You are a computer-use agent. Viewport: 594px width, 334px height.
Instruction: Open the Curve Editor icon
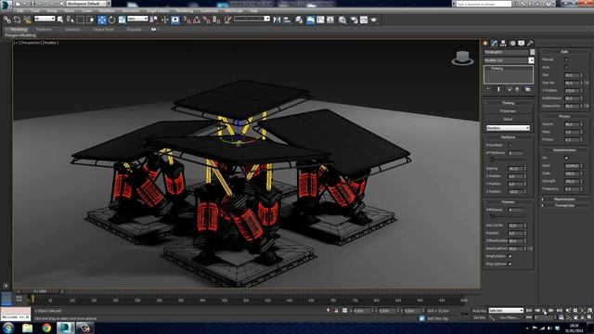point(320,19)
